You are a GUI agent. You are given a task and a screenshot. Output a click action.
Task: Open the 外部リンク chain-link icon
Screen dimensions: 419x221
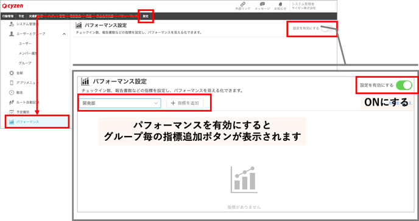click(x=242, y=4)
